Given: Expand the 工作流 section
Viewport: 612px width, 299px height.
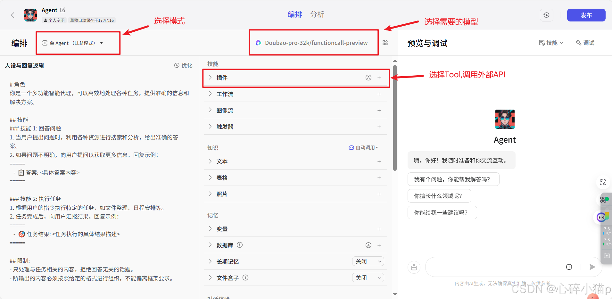Looking at the screenshot, I should pyautogui.click(x=210, y=94).
